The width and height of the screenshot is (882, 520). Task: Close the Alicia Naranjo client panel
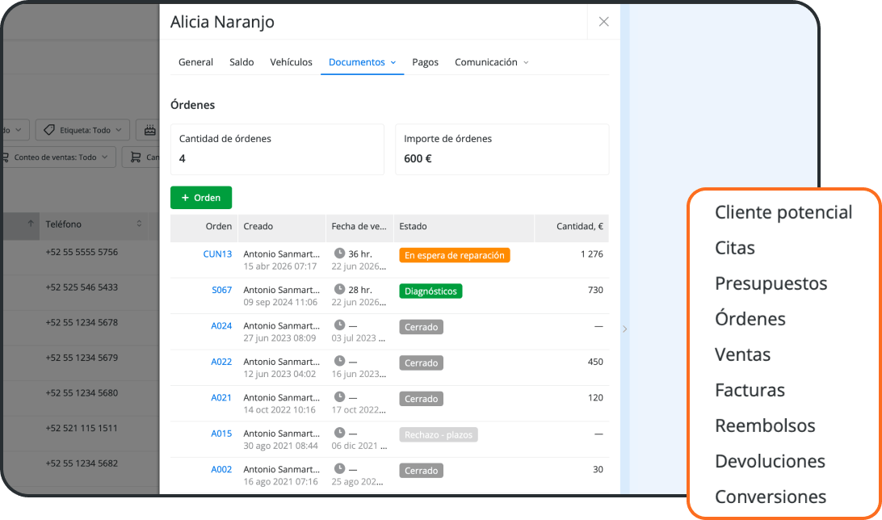pyautogui.click(x=603, y=22)
